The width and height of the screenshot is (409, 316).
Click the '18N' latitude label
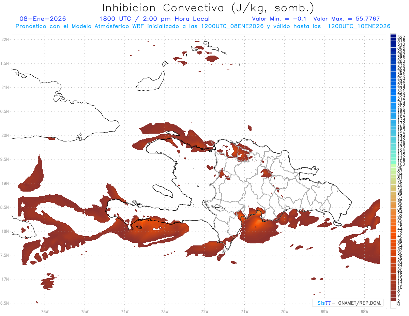click(5, 231)
